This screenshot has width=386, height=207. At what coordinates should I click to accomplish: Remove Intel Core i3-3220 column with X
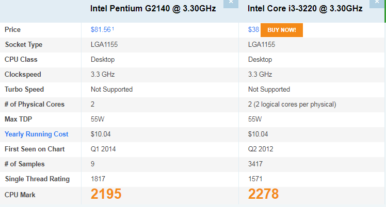[x=377, y=4]
